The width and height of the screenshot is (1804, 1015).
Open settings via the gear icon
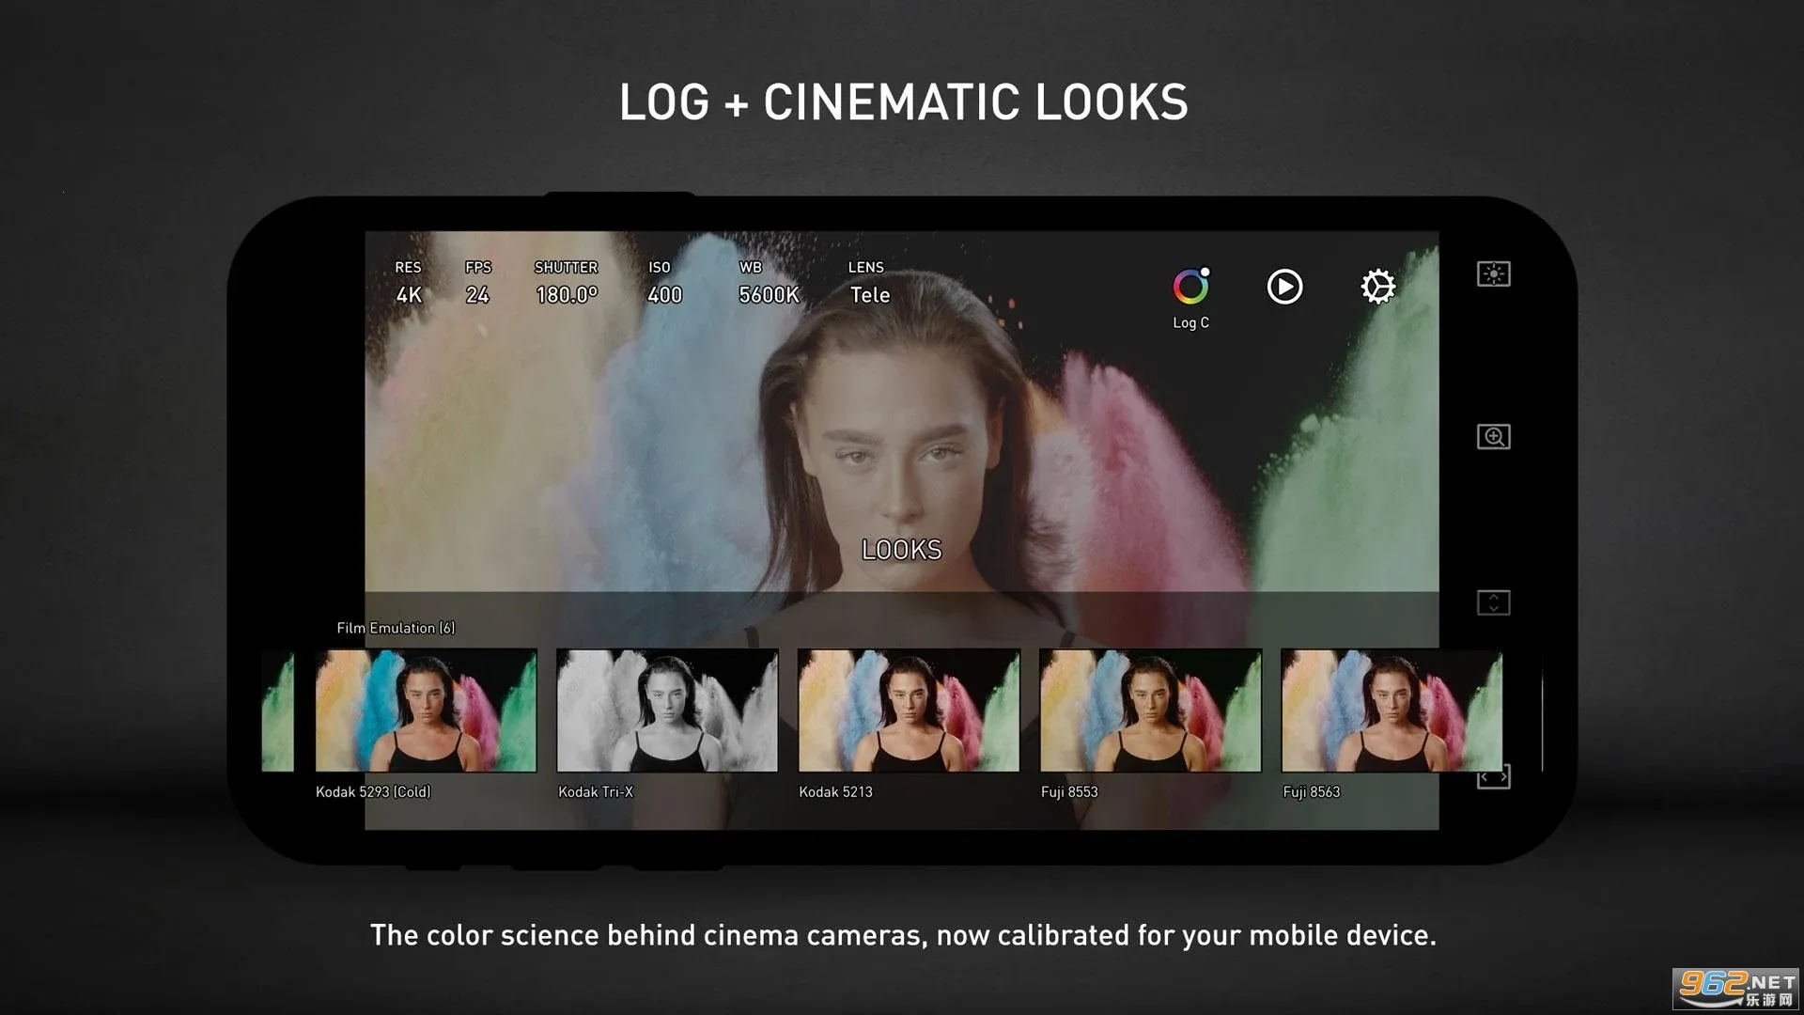point(1377,287)
